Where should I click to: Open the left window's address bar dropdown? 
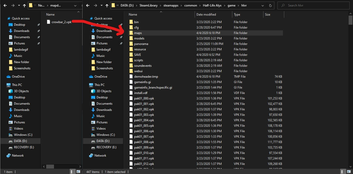pos(75,5)
